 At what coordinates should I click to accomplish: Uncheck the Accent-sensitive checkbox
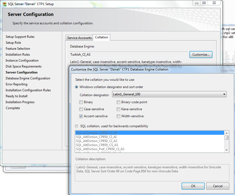81,116
